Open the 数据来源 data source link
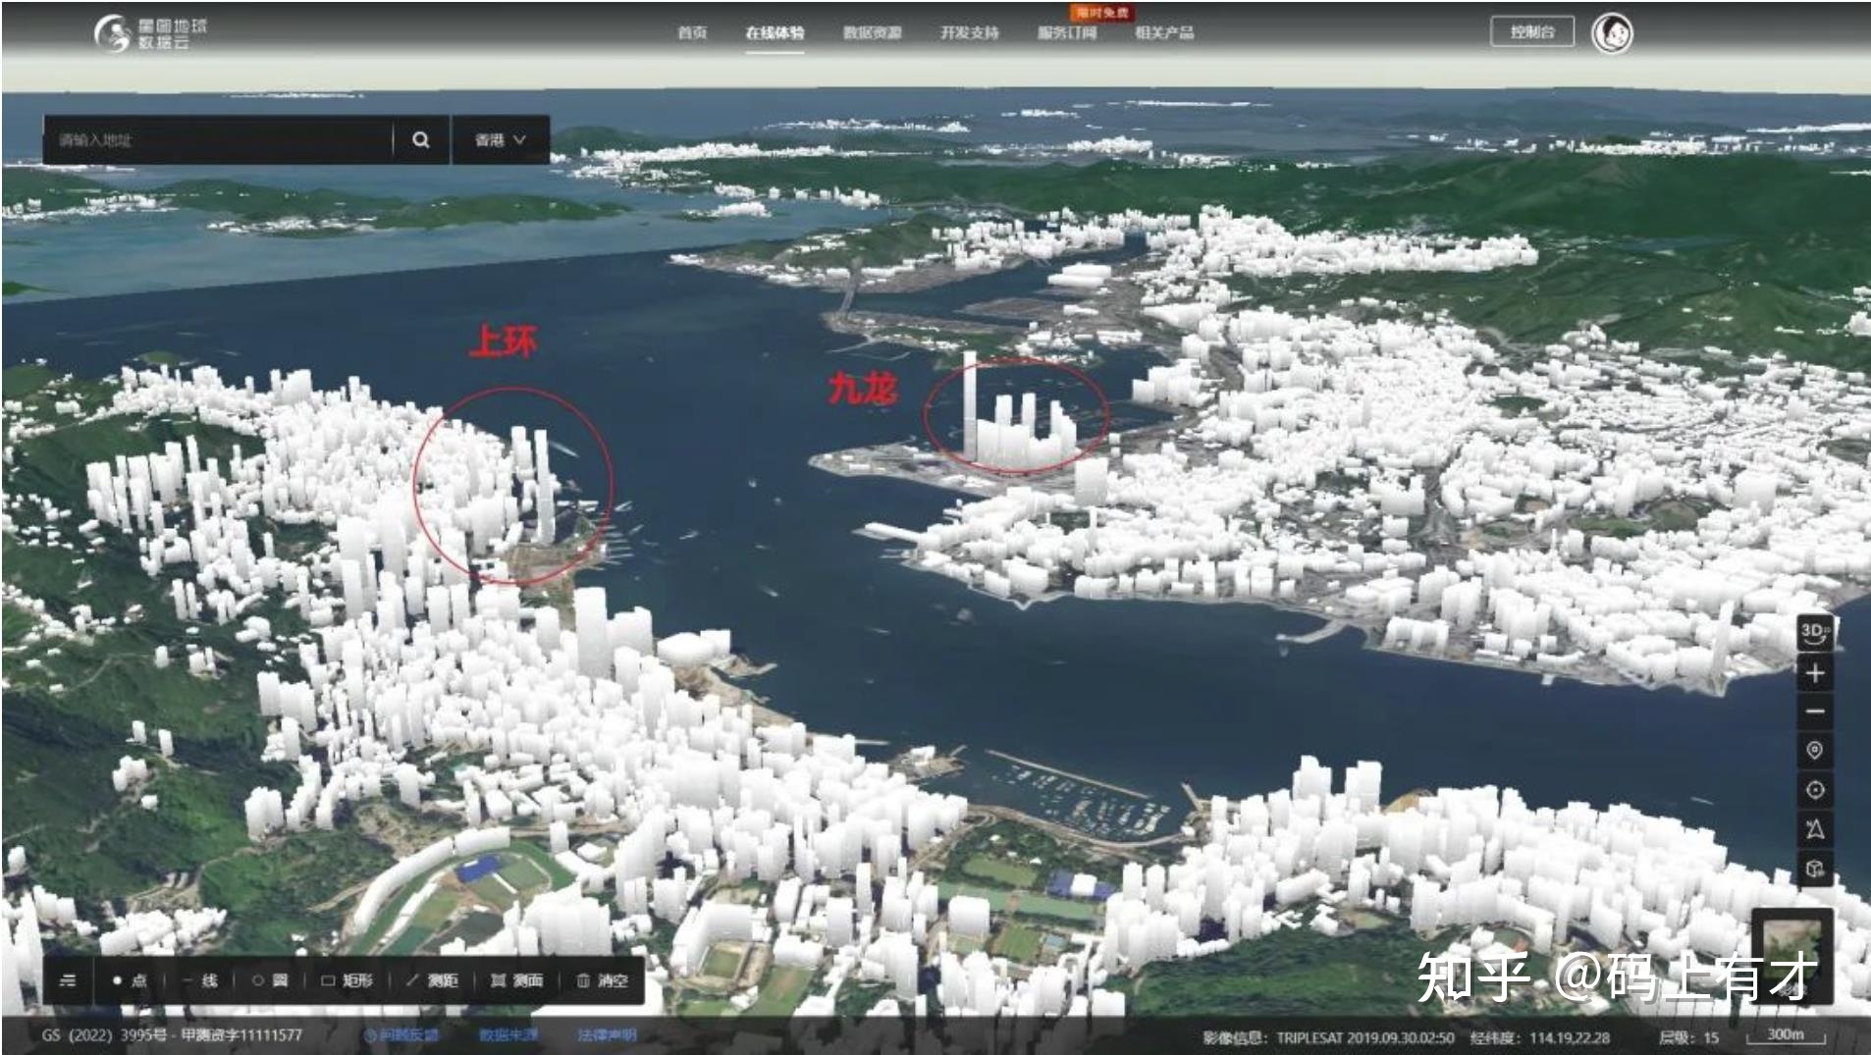Viewport: 1871px width, 1055px height. pos(508,1035)
